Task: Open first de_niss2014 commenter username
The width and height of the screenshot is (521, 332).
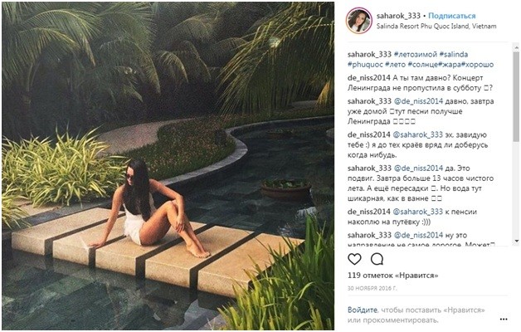Action: point(369,78)
